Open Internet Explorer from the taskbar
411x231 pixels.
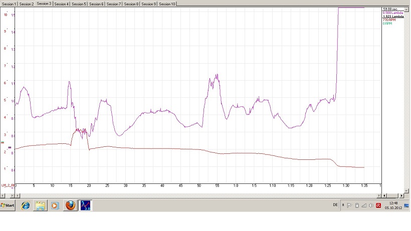[x=26, y=205]
